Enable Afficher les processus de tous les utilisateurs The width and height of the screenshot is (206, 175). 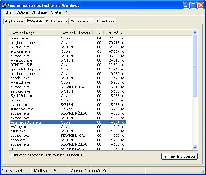[x=11, y=155]
